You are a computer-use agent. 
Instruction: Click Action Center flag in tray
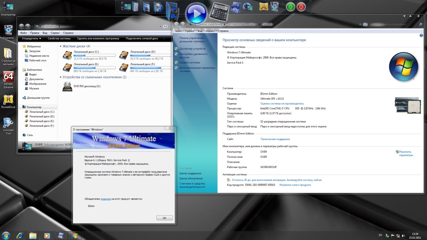pos(393,236)
